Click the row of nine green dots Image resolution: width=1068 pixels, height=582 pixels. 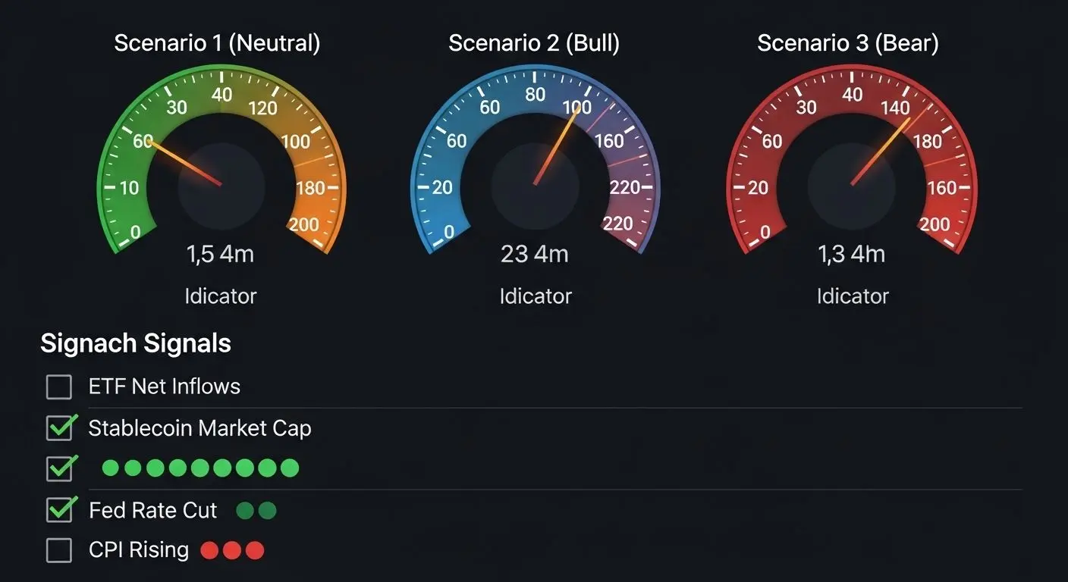[199, 468]
